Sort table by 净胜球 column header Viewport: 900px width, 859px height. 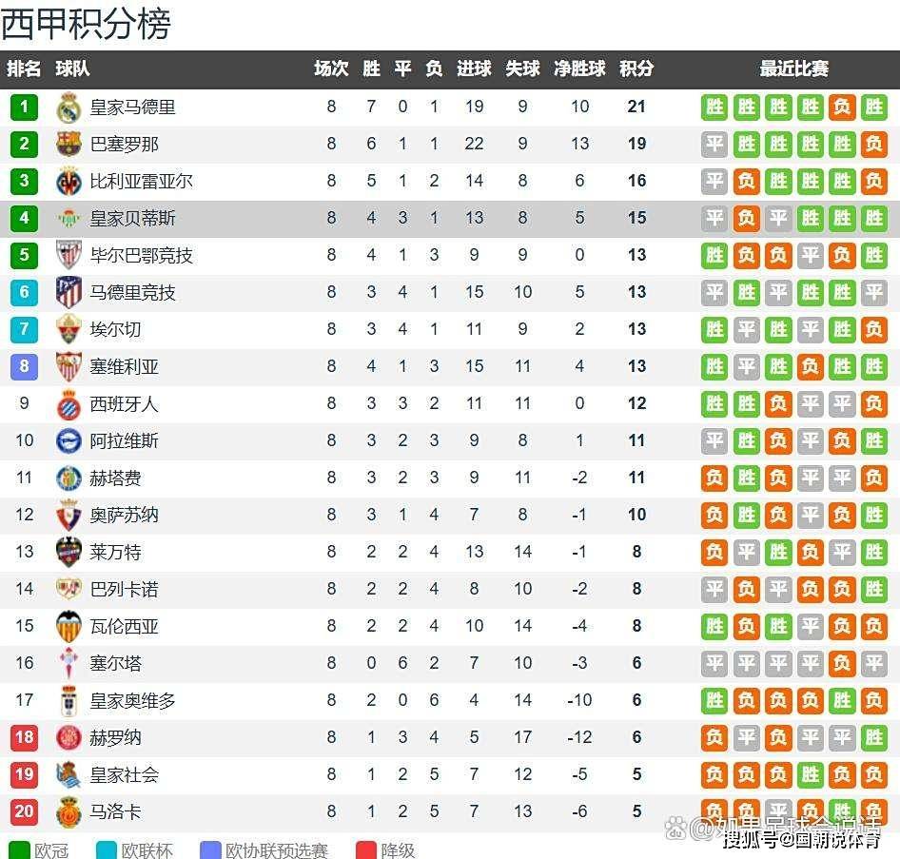[x=579, y=69]
